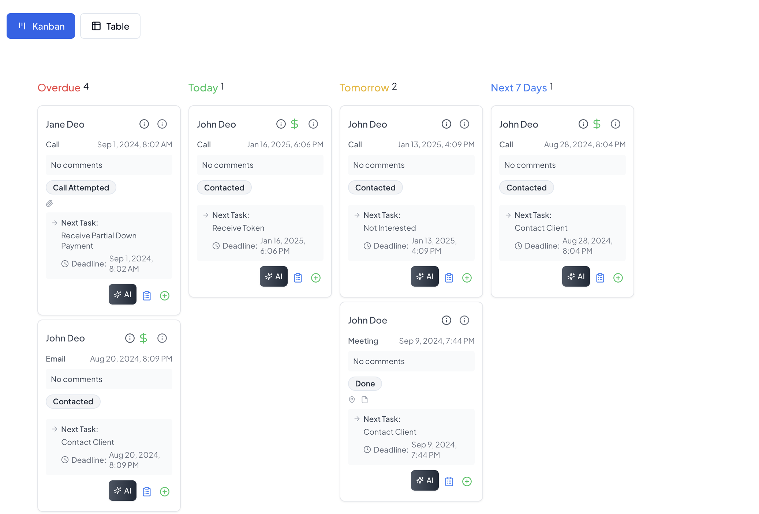Click the green plus icon on John Doe's meeting card
The height and width of the screenshot is (514, 759).
click(x=467, y=481)
